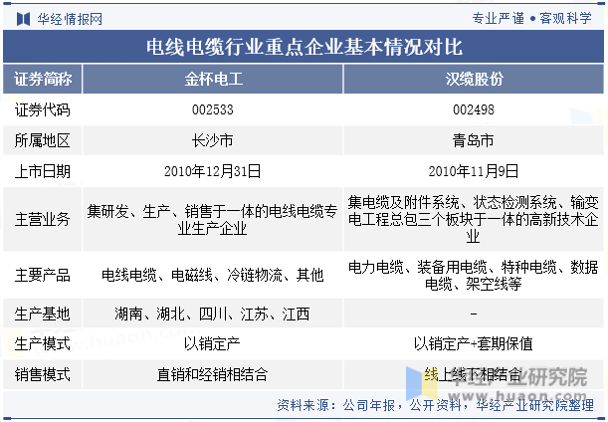
Task: Click the 集研发、生产、销售于一体 business description
Action: tap(213, 220)
